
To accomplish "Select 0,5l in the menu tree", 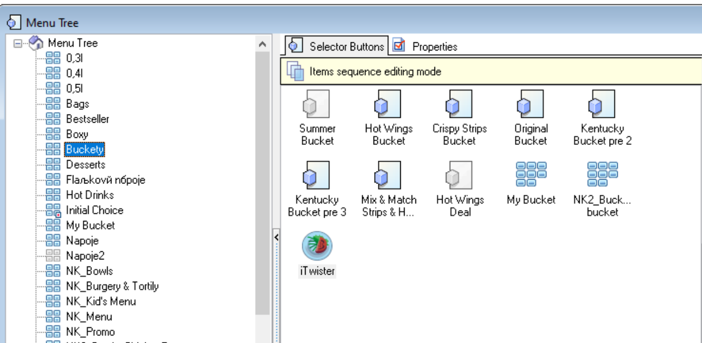I will (x=74, y=88).
